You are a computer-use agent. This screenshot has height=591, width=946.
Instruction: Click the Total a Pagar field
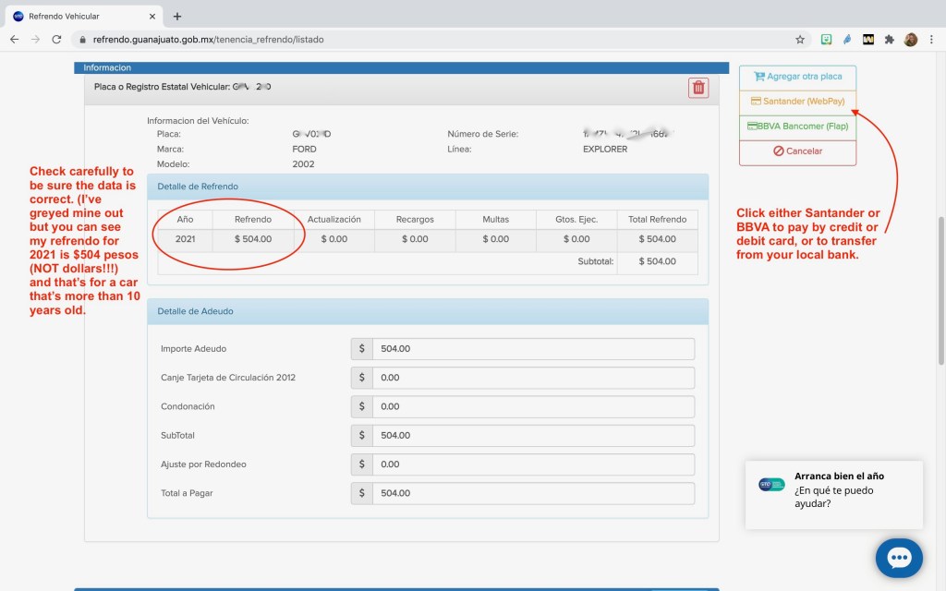pos(533,493)
